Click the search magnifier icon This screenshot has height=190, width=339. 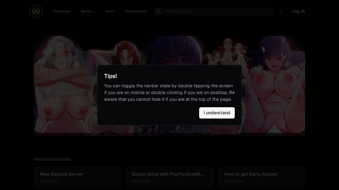tap(158, 11)
